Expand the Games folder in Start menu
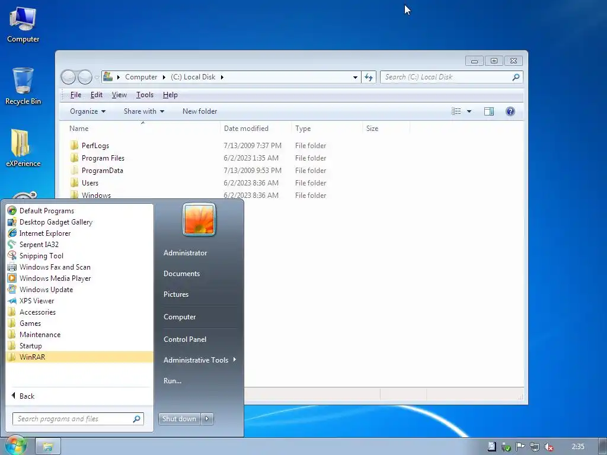 79,323
